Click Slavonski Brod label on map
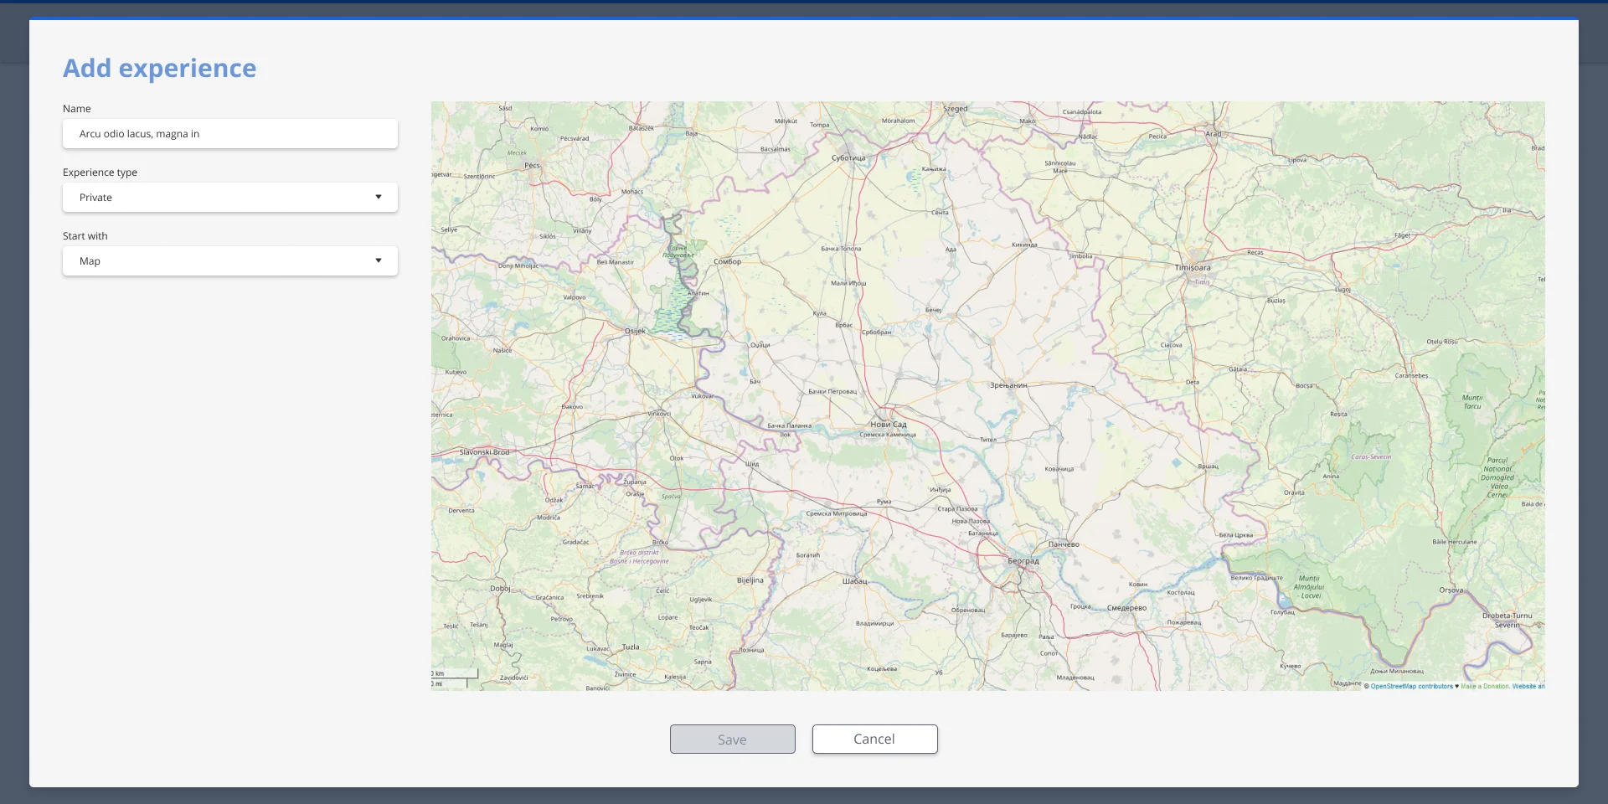Viewport: 1608px width, 804px height. (484, 452)
